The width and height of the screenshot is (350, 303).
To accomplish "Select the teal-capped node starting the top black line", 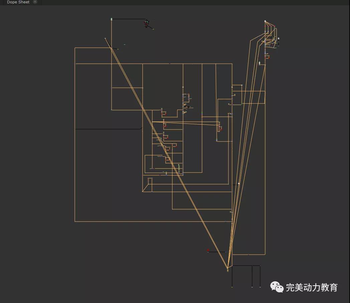I will point(112,19).
